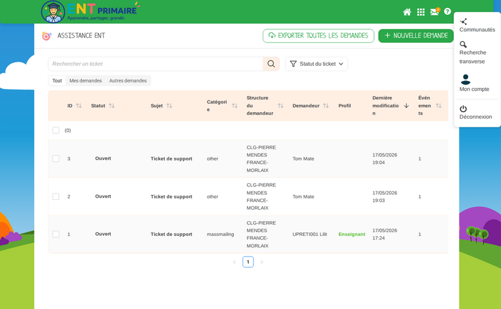Click the Enseignant profile label
The height and width of the screenshot is (309, 501).
coord(351,234)
